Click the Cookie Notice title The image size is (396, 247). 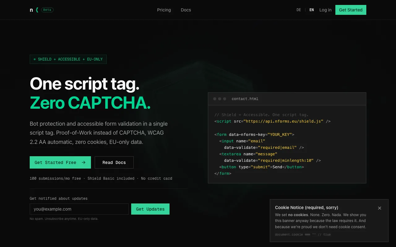[x=307, y=207]
